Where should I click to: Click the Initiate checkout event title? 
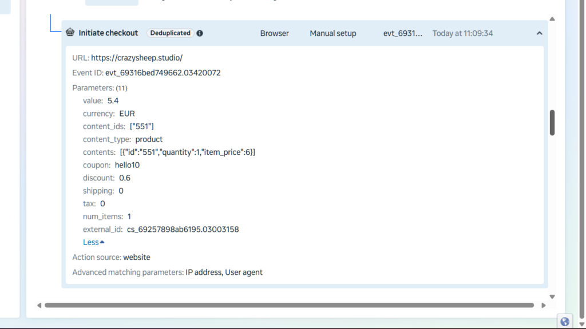coord(108,33)
